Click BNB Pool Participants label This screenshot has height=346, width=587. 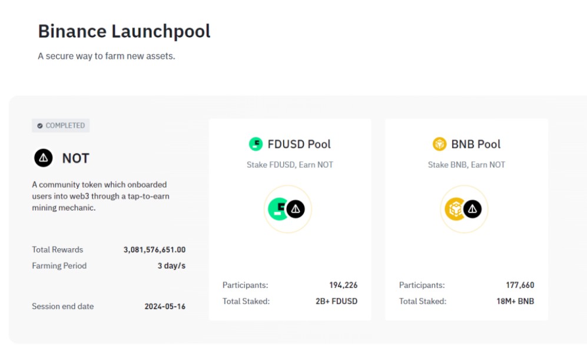click(x=422, y=285)
